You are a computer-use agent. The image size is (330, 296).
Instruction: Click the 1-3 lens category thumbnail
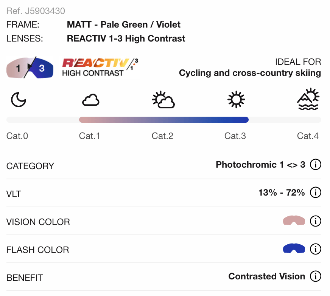click(30, 68)
